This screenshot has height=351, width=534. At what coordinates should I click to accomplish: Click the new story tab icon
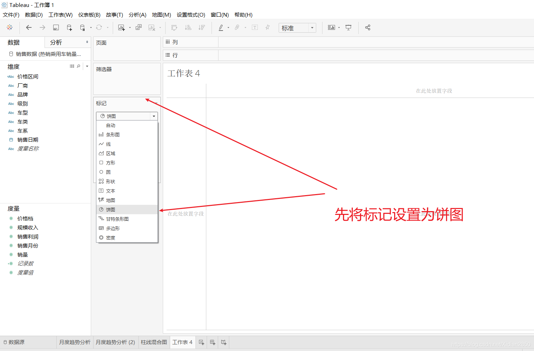point(224,342)
